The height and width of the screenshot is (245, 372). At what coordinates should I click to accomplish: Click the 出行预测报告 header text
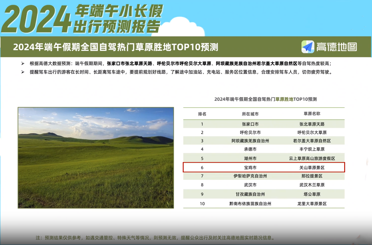(x=117, y=27)
